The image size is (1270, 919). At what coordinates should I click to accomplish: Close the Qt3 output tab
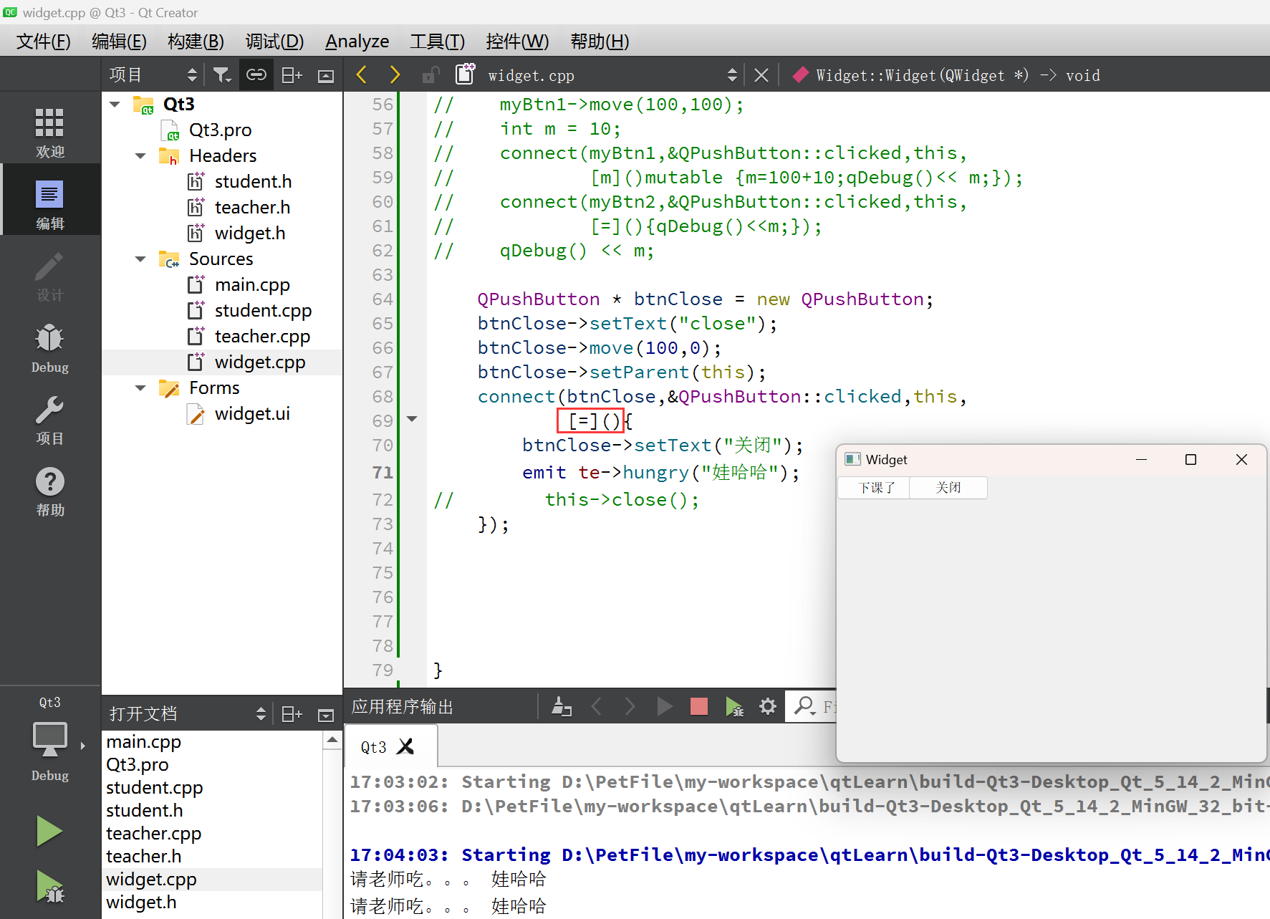[x=406, y=746]
